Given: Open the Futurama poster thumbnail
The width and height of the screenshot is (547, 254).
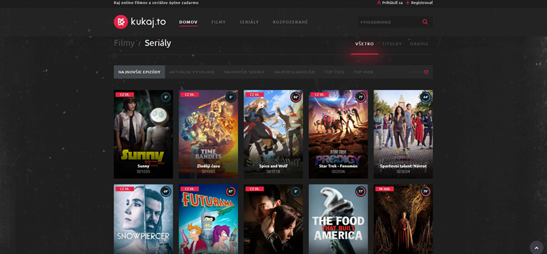Looking at the screenshot, I should 209,219.
